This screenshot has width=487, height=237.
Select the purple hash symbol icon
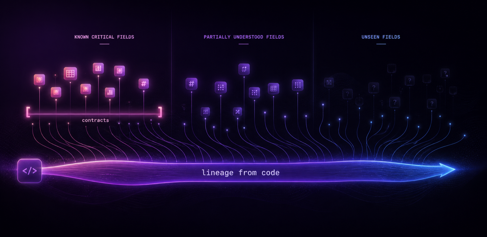(x=191, y=84)
